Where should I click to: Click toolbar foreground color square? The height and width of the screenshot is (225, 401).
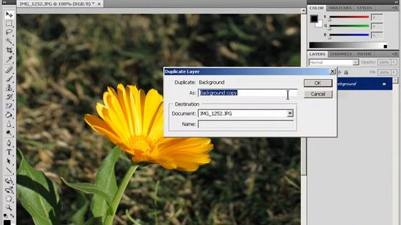click(7, 222)
